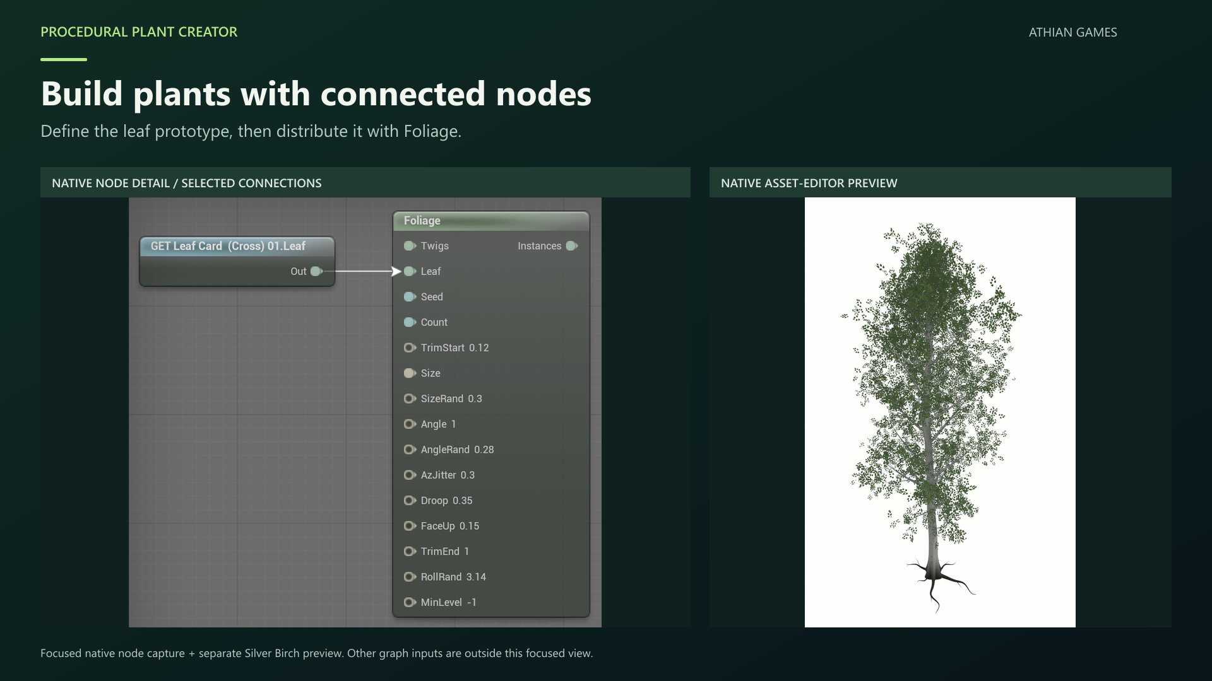This screenshot has height=681, width=1212.
Task: Click the Count label text
Action: (x=434, y=322)
